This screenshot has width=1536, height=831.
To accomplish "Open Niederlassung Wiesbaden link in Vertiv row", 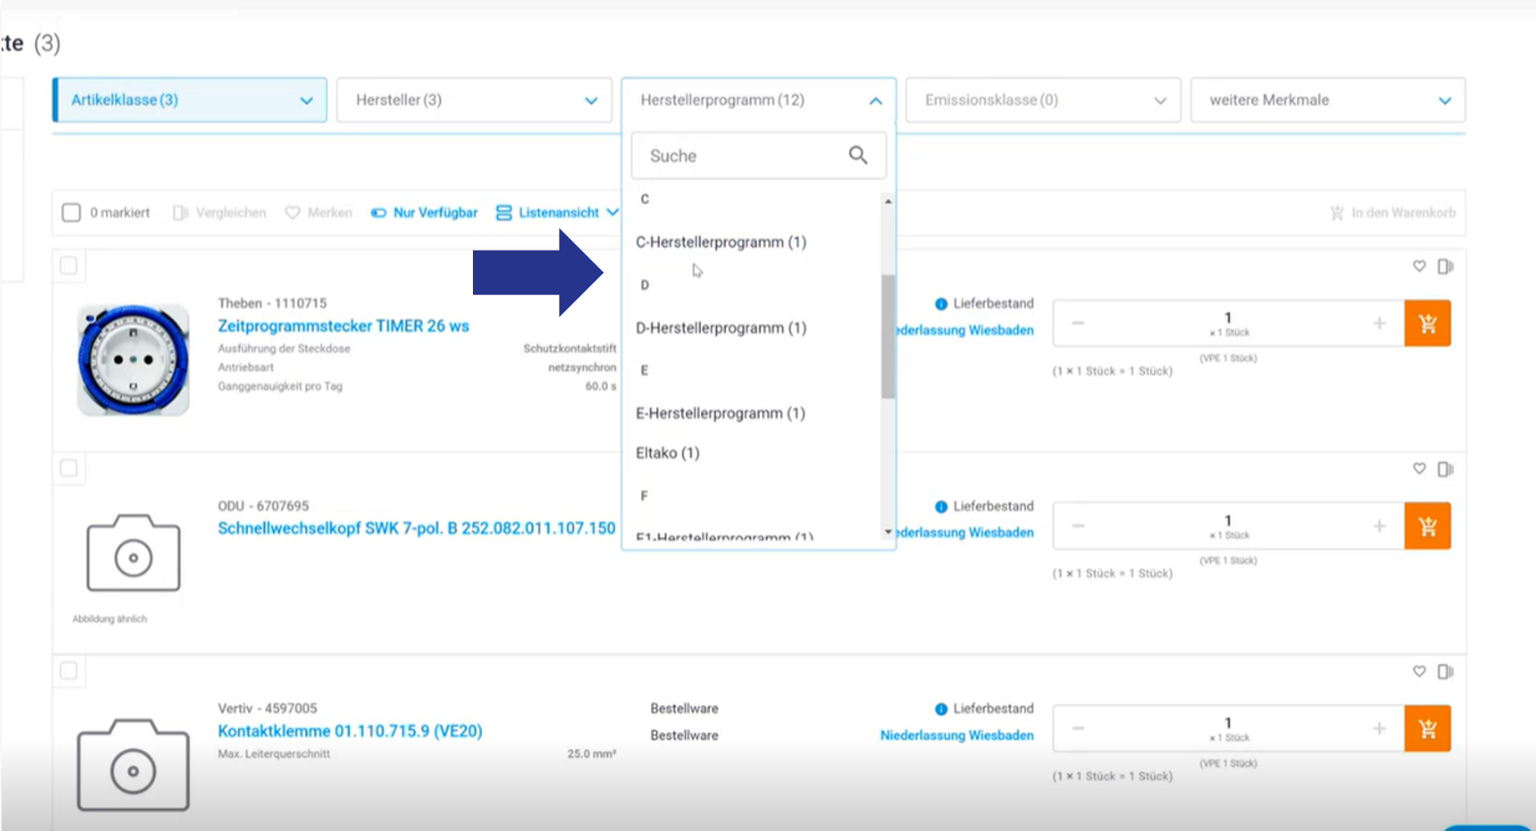I will (x=957, y=735).
